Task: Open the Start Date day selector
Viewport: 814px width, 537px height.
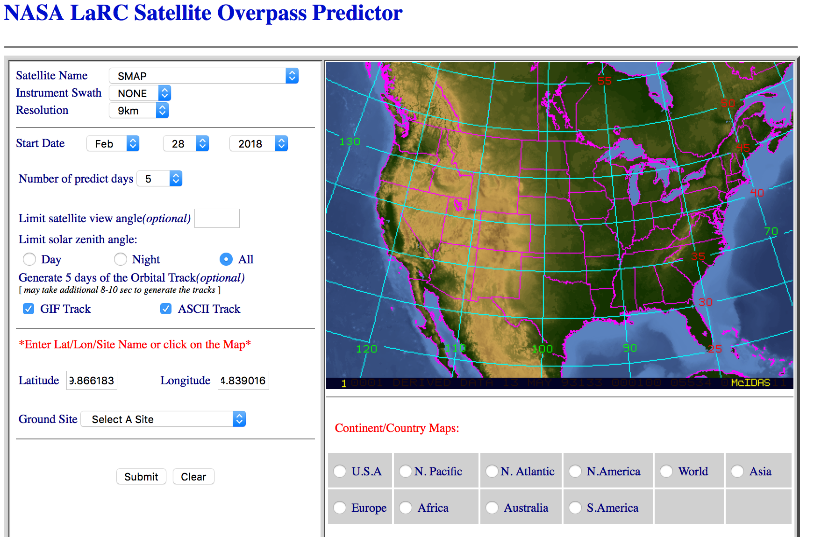Action: pyautogui.click(x=186, y=144)
